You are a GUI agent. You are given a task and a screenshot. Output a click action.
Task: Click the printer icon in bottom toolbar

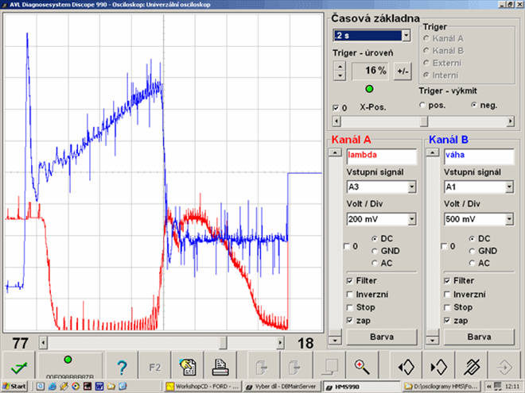(x=220, y=366)
